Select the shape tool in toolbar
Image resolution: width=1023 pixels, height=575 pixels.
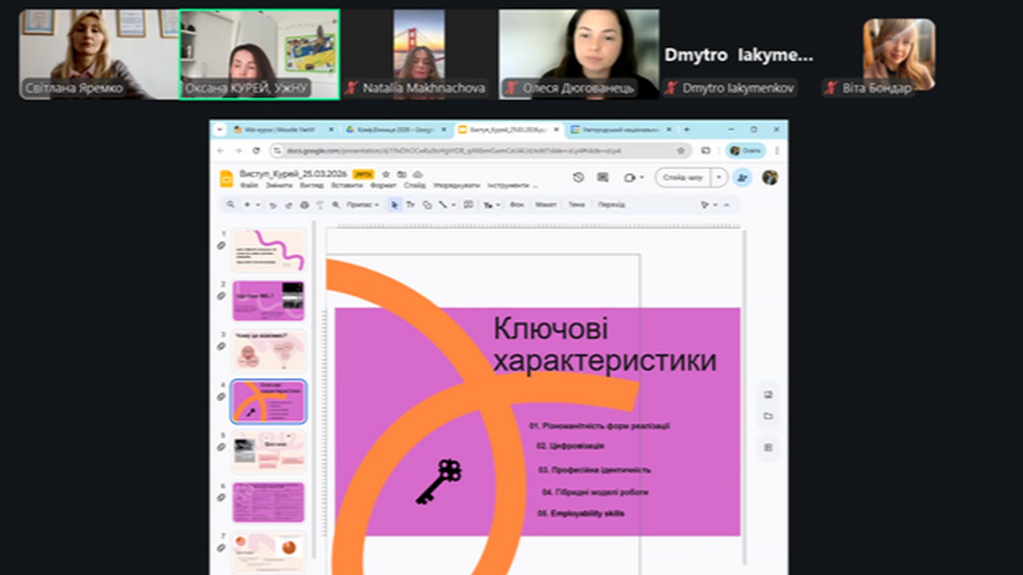pyautogui.click(x=427, y=205)
